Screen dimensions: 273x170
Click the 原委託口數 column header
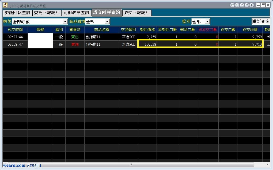click(168, 30)
